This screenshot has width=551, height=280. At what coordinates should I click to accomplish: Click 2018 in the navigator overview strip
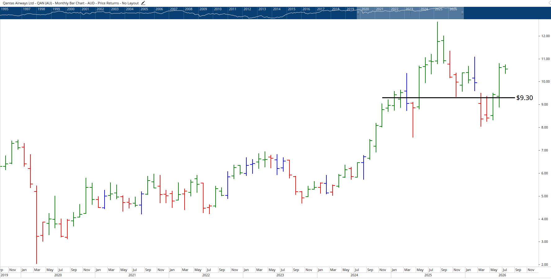click(336, 9)
